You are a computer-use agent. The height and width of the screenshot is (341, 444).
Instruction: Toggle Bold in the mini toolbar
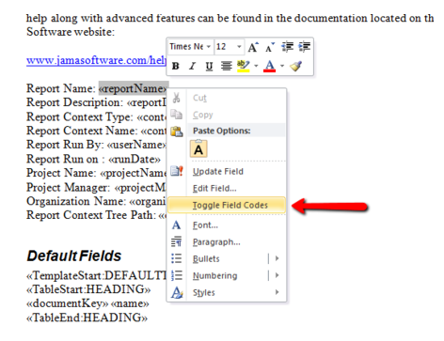point(176,66)
